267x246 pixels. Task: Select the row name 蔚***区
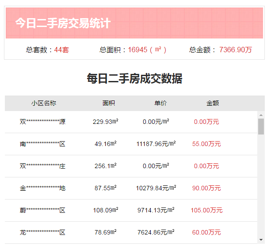point(42,210)
